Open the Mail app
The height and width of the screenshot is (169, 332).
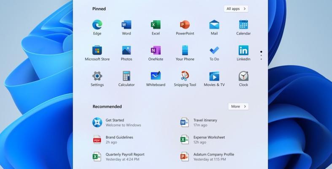click(x=214, y=27)
